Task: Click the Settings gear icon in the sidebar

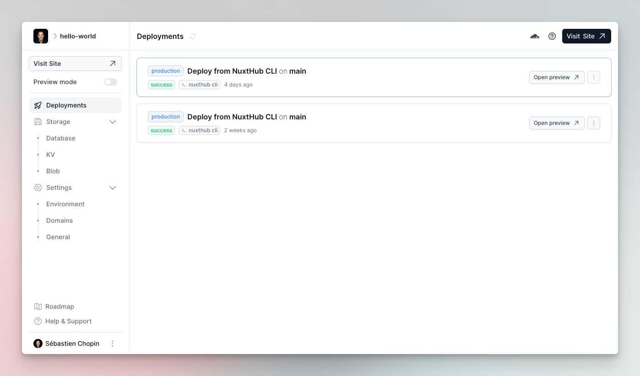Action: click(38, 188)
